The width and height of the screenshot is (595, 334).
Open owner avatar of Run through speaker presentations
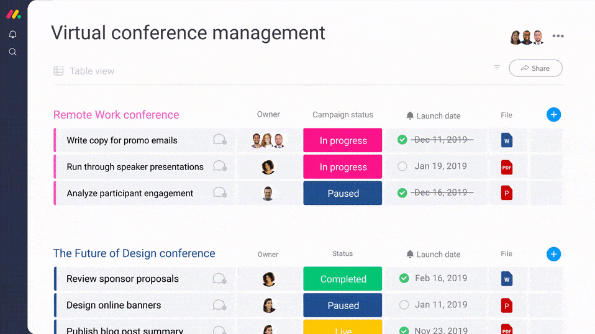[268, 167]
